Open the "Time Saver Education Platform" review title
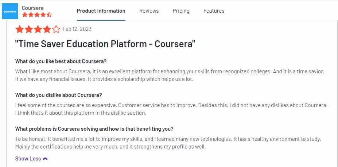The image size is (338, 167). pos(105,44)
